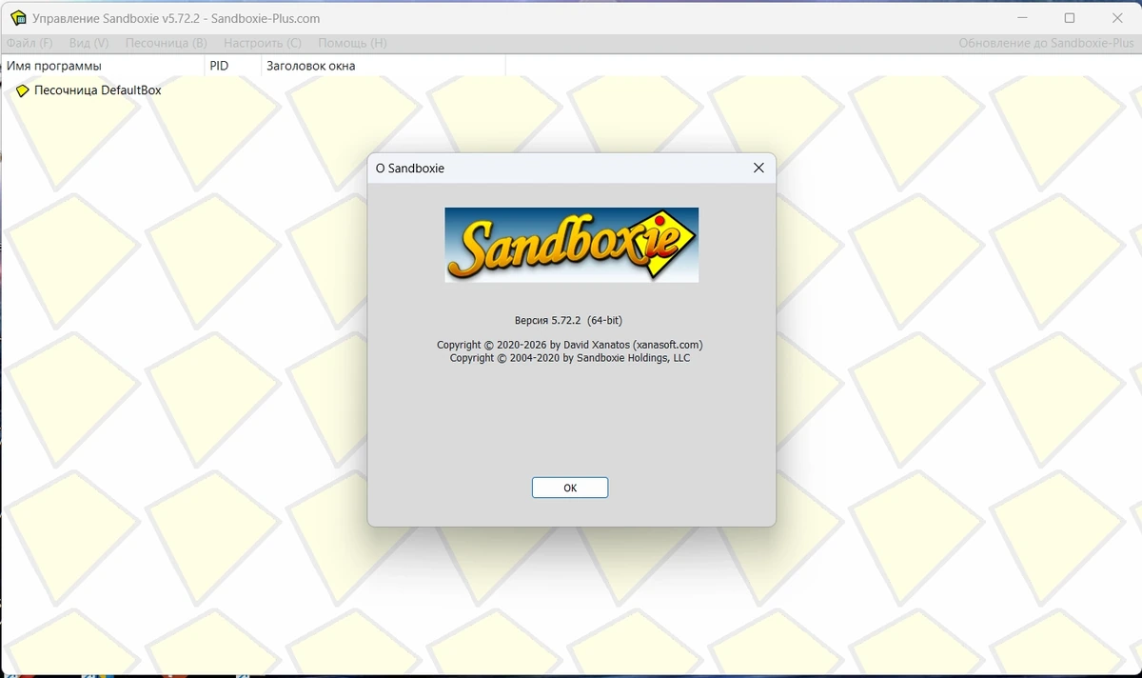Select the Песочница DefaultBox tree row

pyautogui.click(x=89, y=90)
